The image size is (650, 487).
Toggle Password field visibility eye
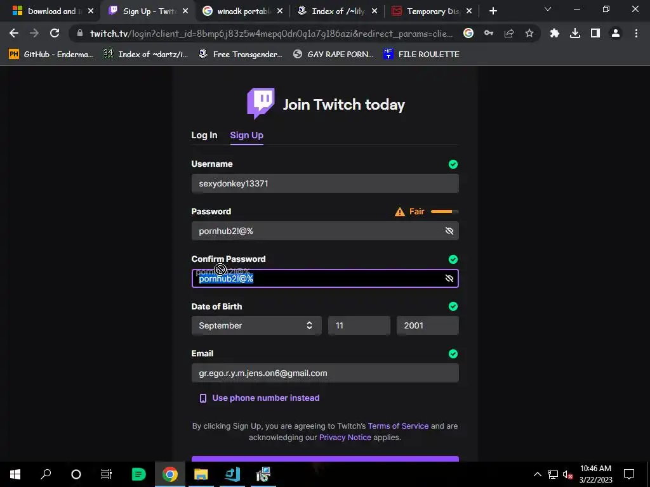click(x=449, y=231)
